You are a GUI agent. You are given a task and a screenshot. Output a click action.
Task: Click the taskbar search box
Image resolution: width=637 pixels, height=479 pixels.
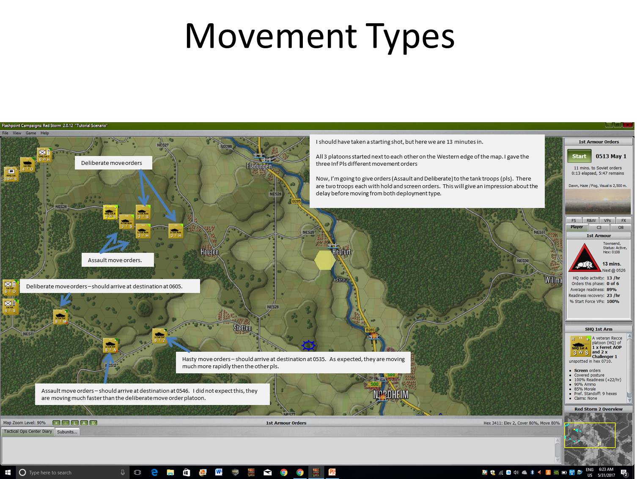tap(72, 472)
